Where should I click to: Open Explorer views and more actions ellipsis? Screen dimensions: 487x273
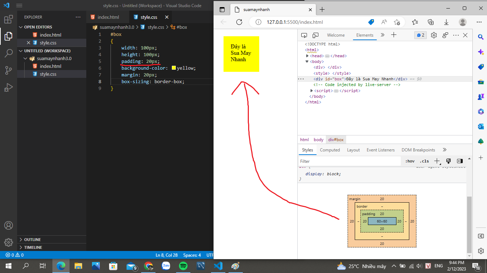[x=78, y=17]
